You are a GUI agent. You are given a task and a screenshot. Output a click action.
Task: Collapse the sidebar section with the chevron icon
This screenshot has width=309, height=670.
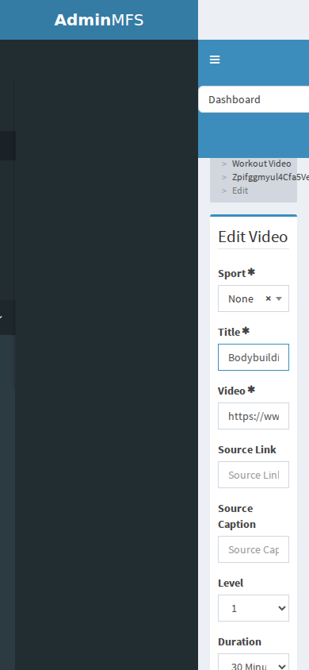click(x=2, y=318)
